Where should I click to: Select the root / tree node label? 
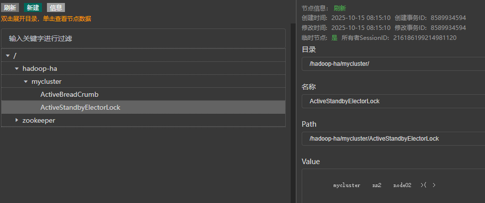(x=15, y=55)
